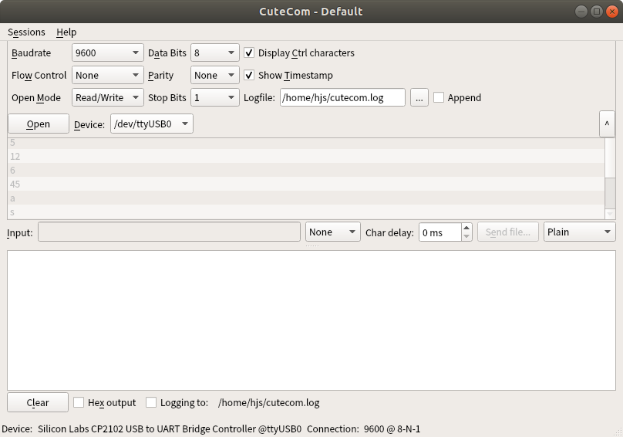The image size is (623, 437).
Task: Expand the Flow Control dropdown
Action: pos(108,75)
